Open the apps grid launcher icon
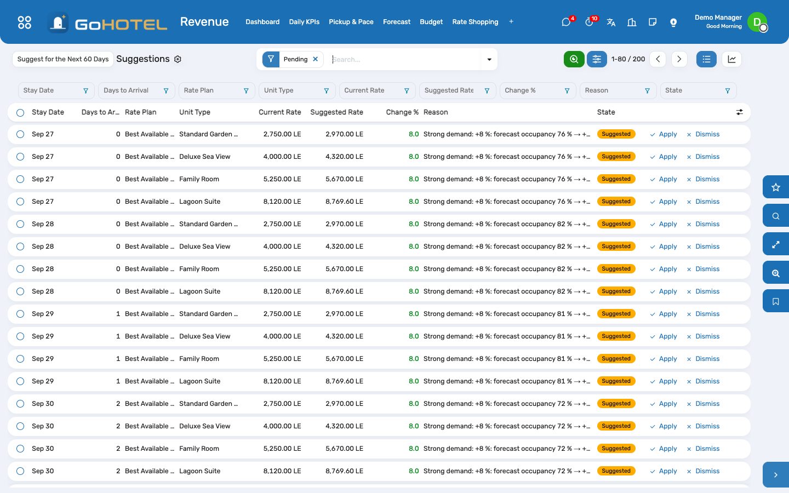The image size is (789, 493). (x=25, y=22)
